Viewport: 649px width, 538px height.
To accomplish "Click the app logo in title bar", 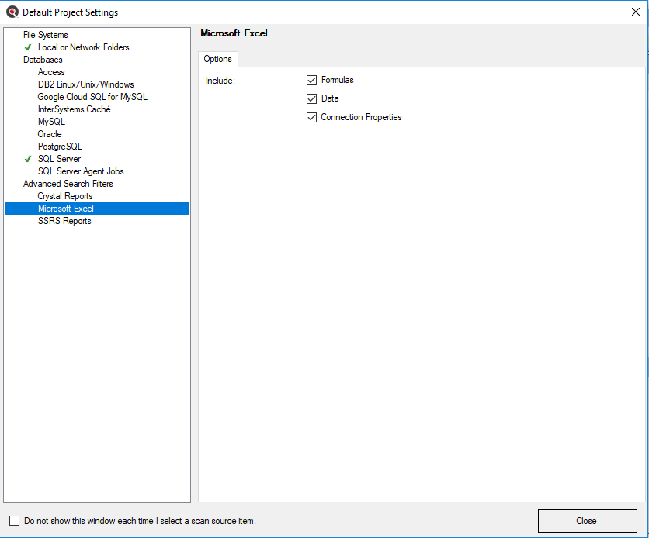I will tap(12, 12).
